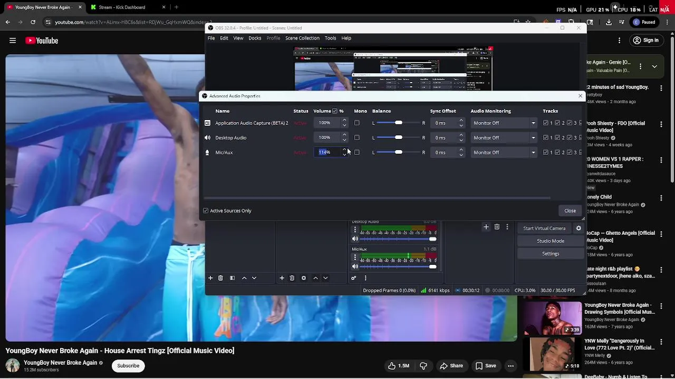Viewport: 675px width, 379px height.
Task: Toggle the Volume percent checkbox
Action: [334, 111]
